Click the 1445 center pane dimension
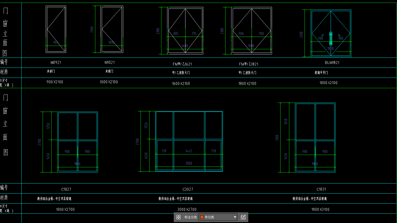 coord(189,151)
